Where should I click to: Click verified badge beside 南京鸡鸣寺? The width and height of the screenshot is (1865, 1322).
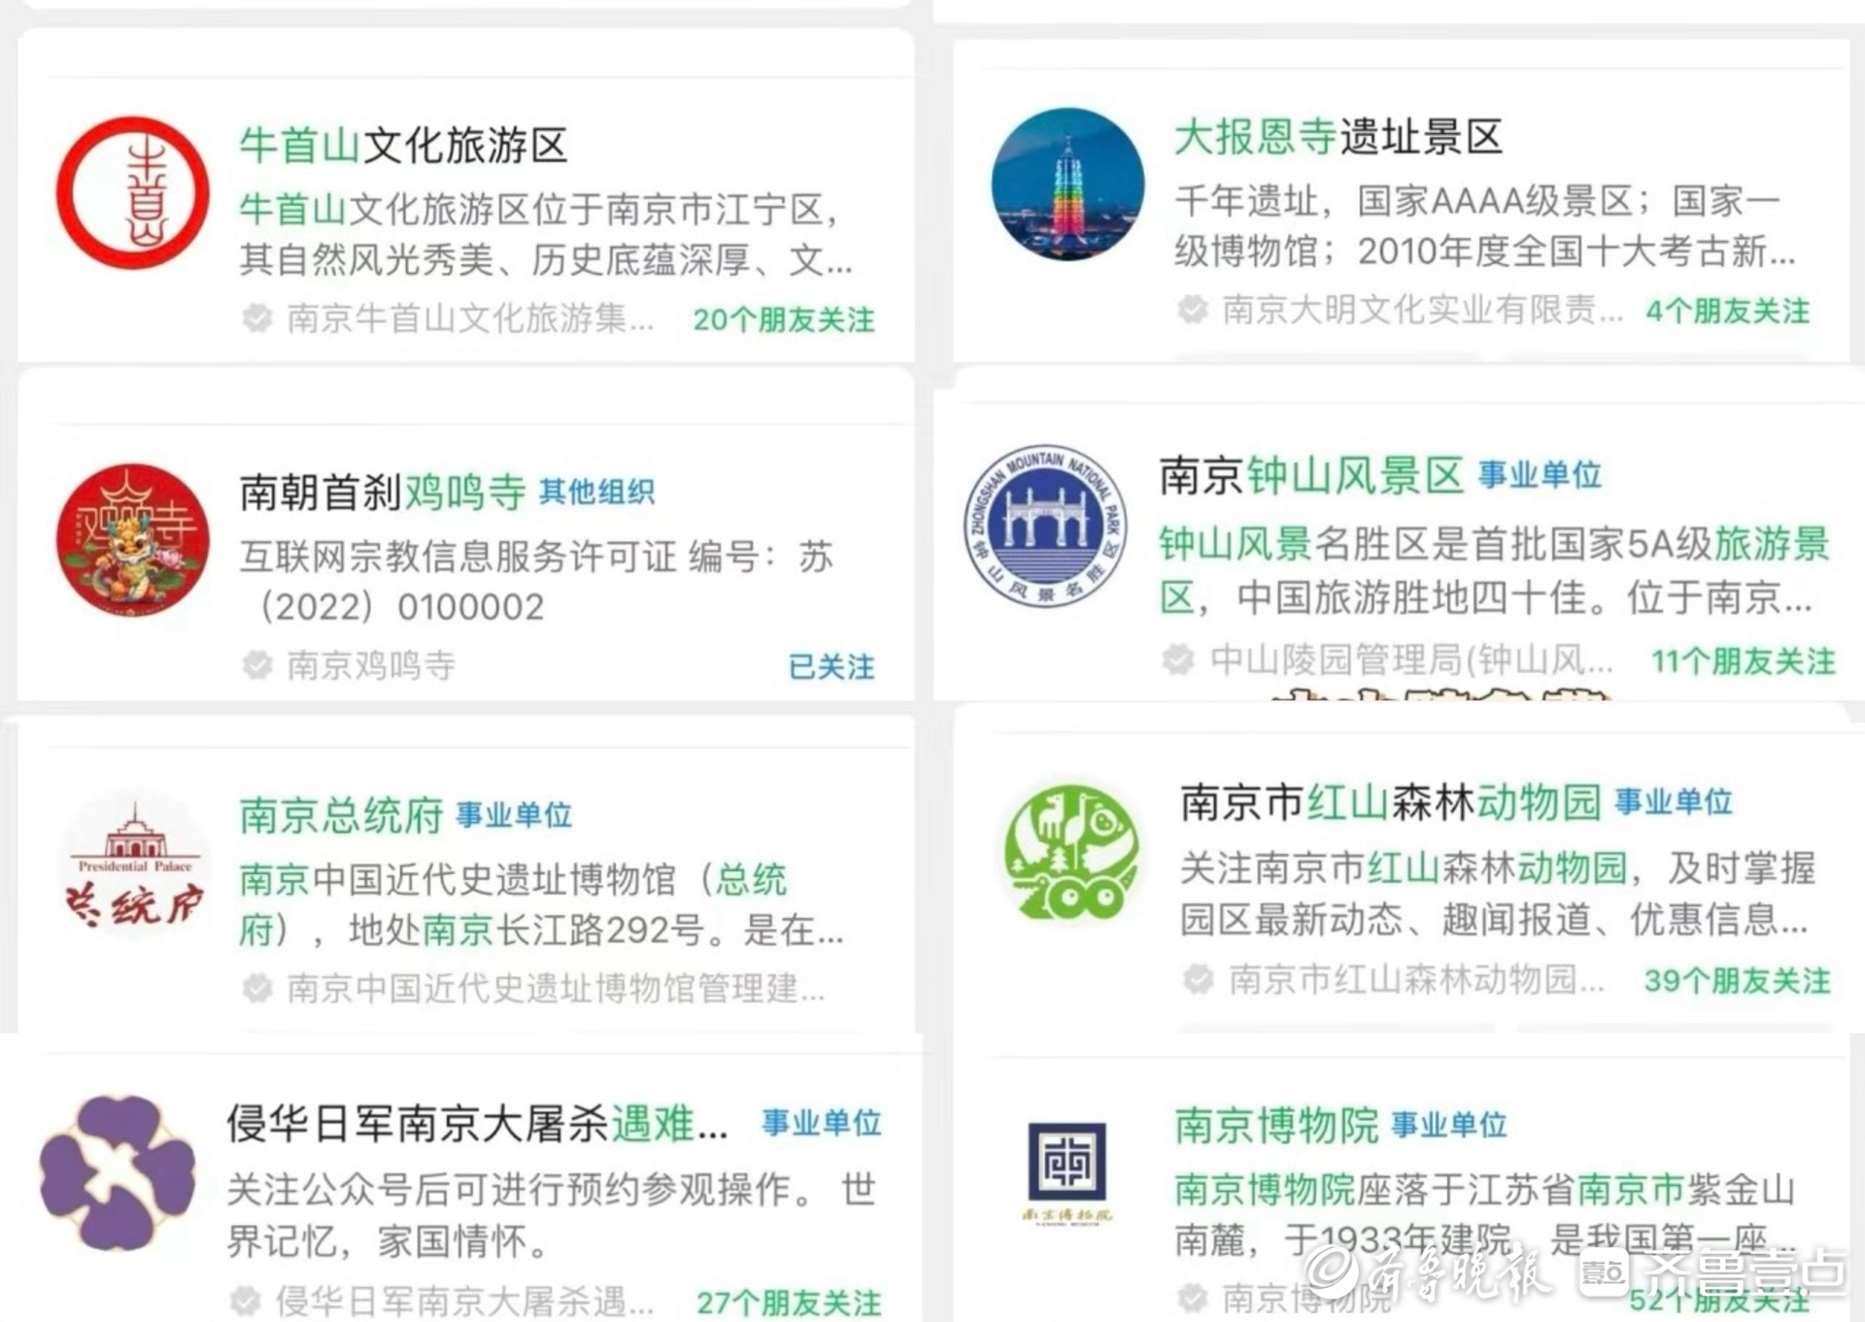(x=257, y=665)
